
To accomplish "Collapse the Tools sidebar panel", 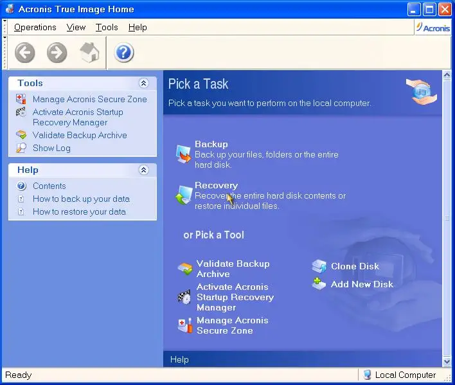I will tap(143, 84).
